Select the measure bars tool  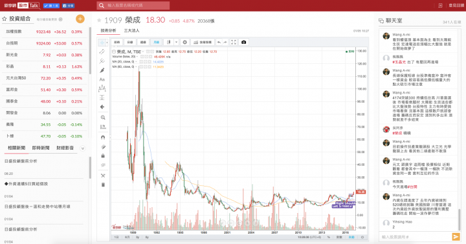pyautogui.click(x=103, y=127)
